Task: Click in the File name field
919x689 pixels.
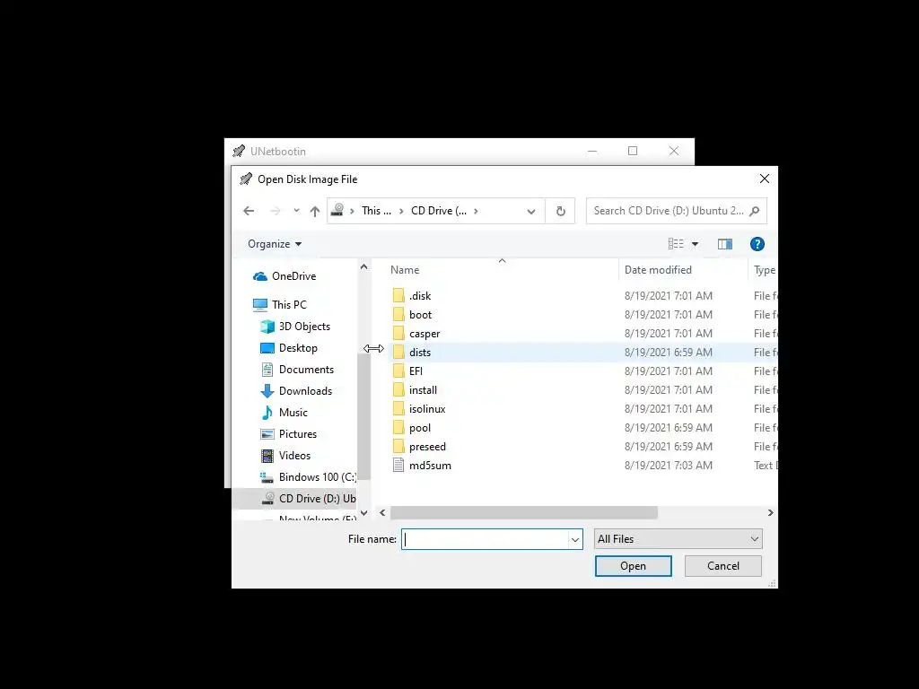Action: (486, 539)
